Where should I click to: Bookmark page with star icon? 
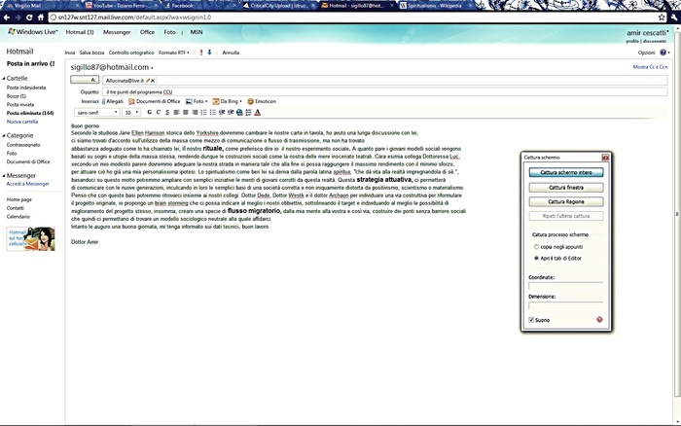pos(662,18)
